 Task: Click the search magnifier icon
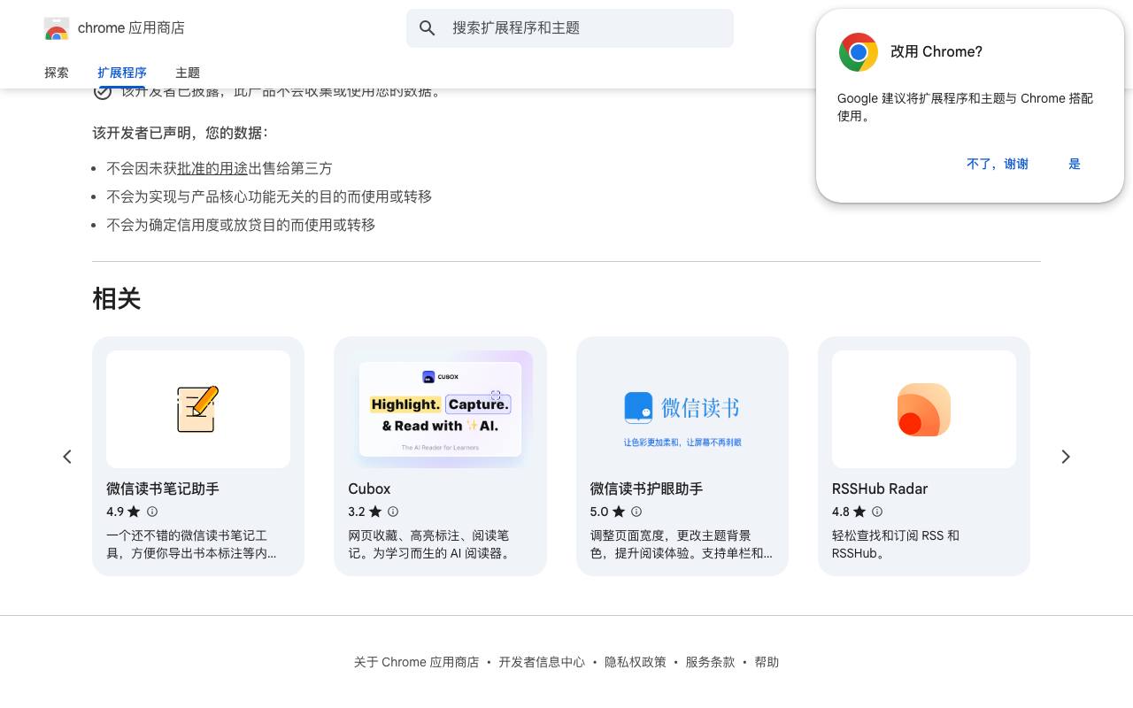(x=428, y=28)
